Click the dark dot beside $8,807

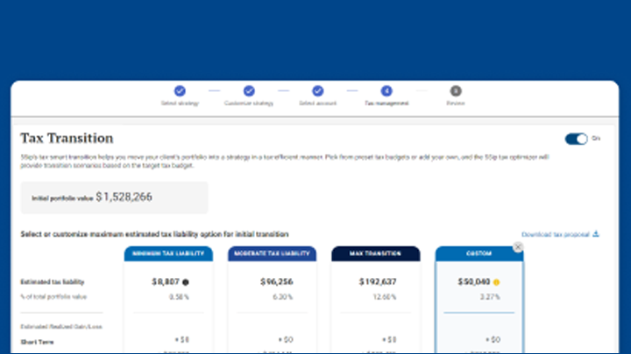pyautogui.click(x=186, y=282)
